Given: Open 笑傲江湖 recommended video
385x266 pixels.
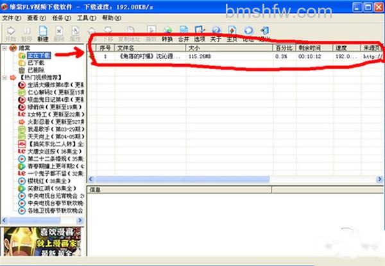Looking at the screenshot, I should point(52,188).
